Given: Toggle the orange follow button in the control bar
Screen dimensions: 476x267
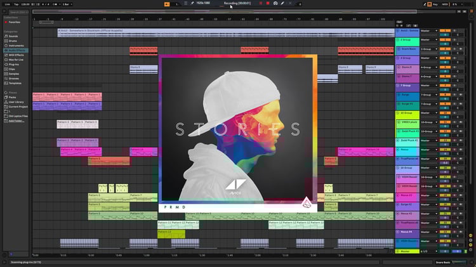Looking at the screenshot, I should point(167,4).
